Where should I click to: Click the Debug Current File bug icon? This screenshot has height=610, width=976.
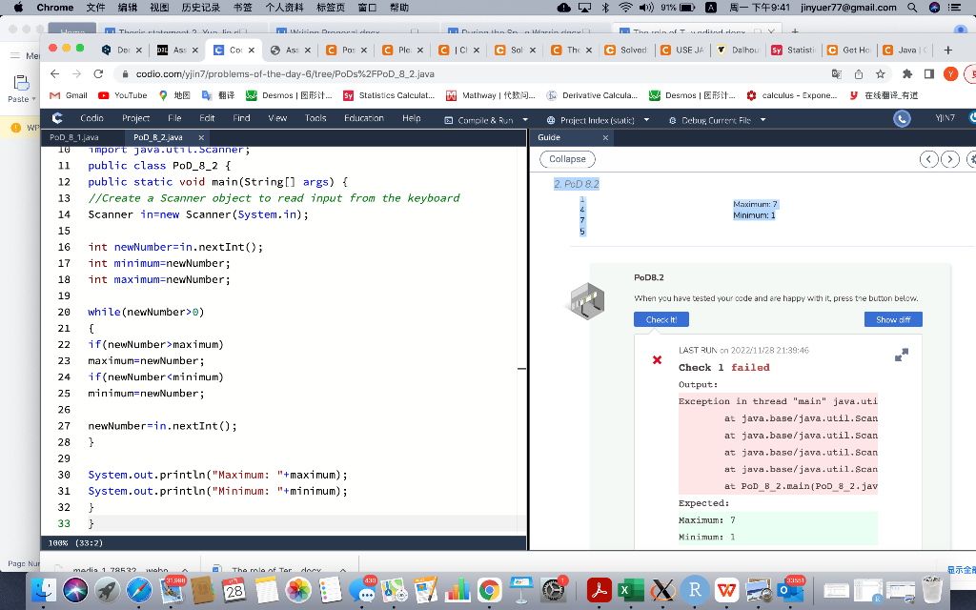tap(673, 120)
